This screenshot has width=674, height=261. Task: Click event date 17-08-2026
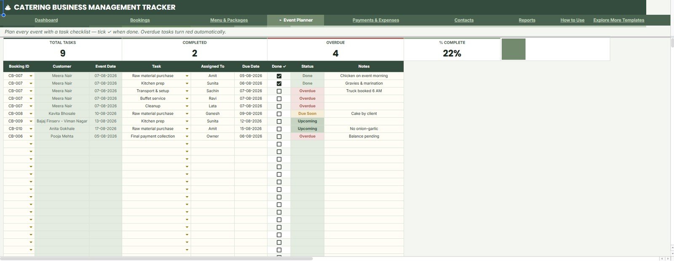106,129
